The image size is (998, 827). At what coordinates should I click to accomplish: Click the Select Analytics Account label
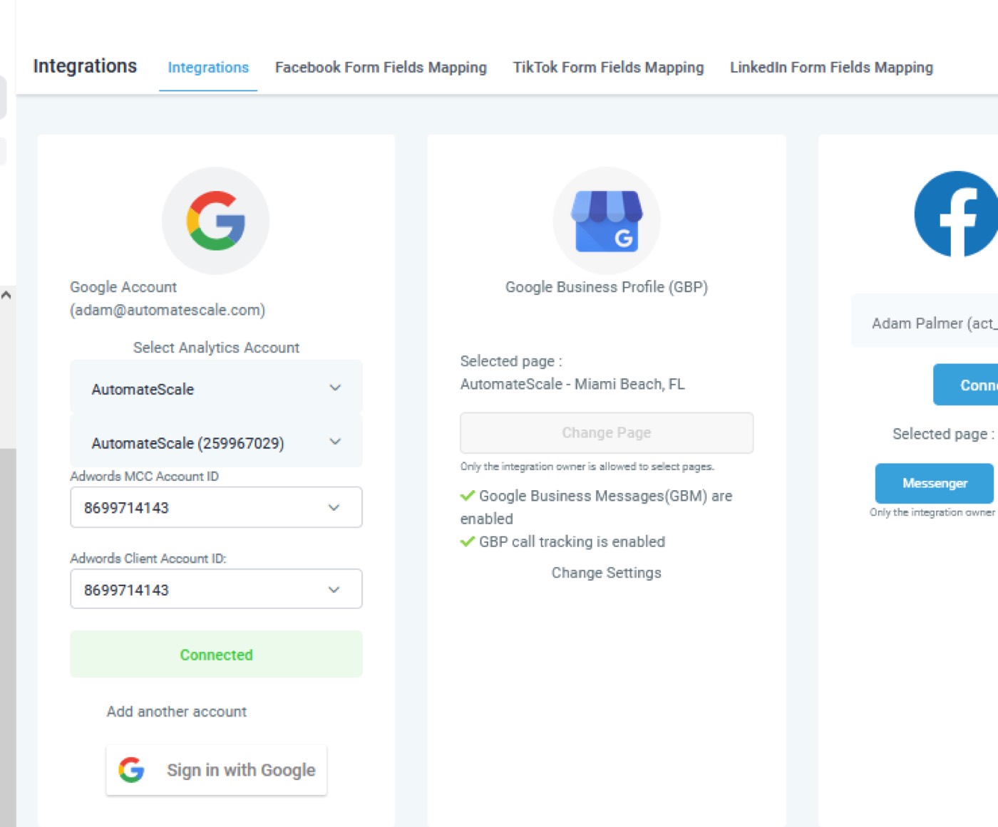point(216,348)
